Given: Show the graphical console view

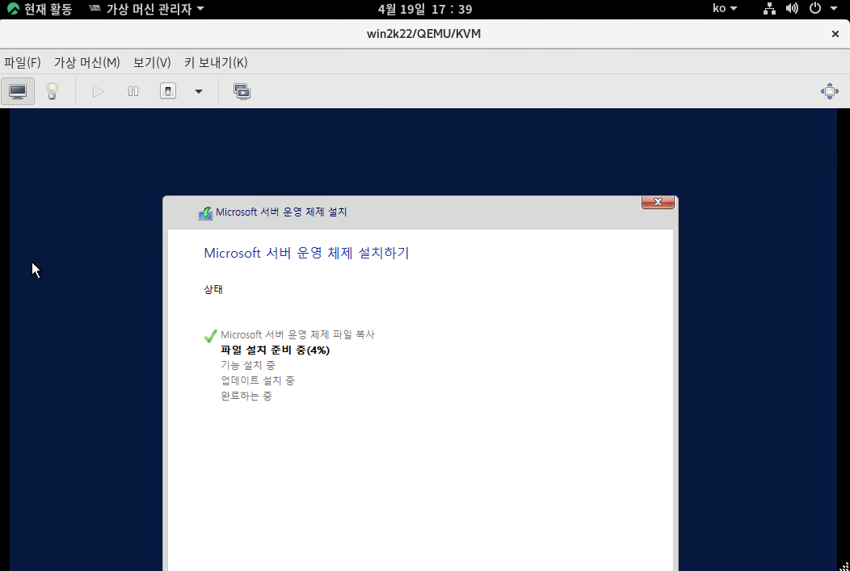Looking at the screenshot, I should point(18,91).
